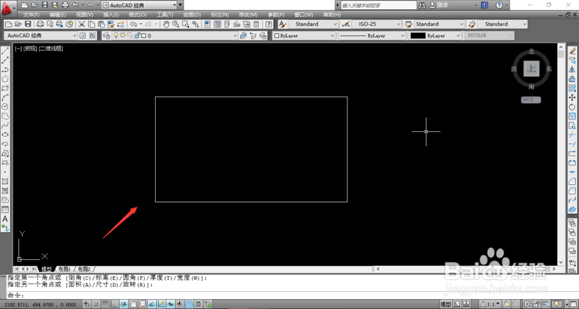Click the [俯视] view control label

pyautogui.click(x=30, y=49)
